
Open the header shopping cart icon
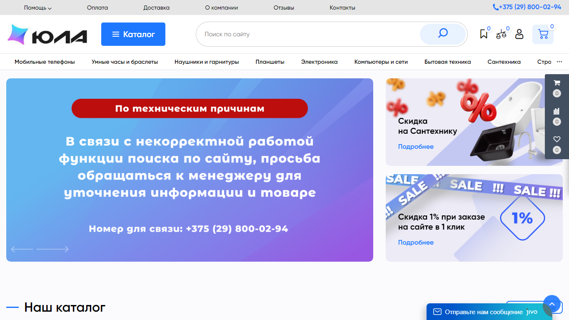pos(543,34)
